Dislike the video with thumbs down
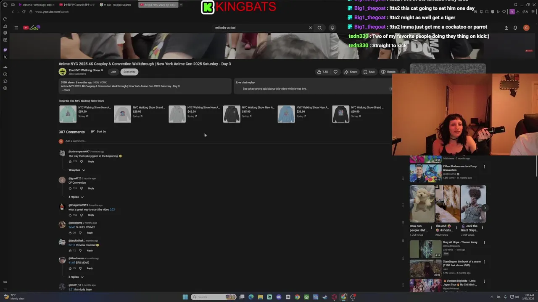Viewport: 538px width, 302px height. click(335, 72)
